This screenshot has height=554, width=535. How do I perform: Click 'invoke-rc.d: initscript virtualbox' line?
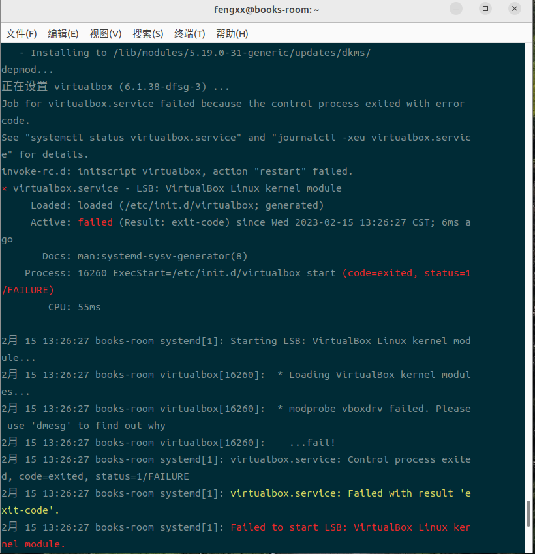tap(177, 171)
